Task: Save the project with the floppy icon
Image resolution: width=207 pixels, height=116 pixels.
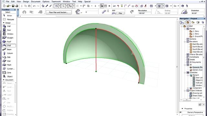Action: click(x=13, y=6)
